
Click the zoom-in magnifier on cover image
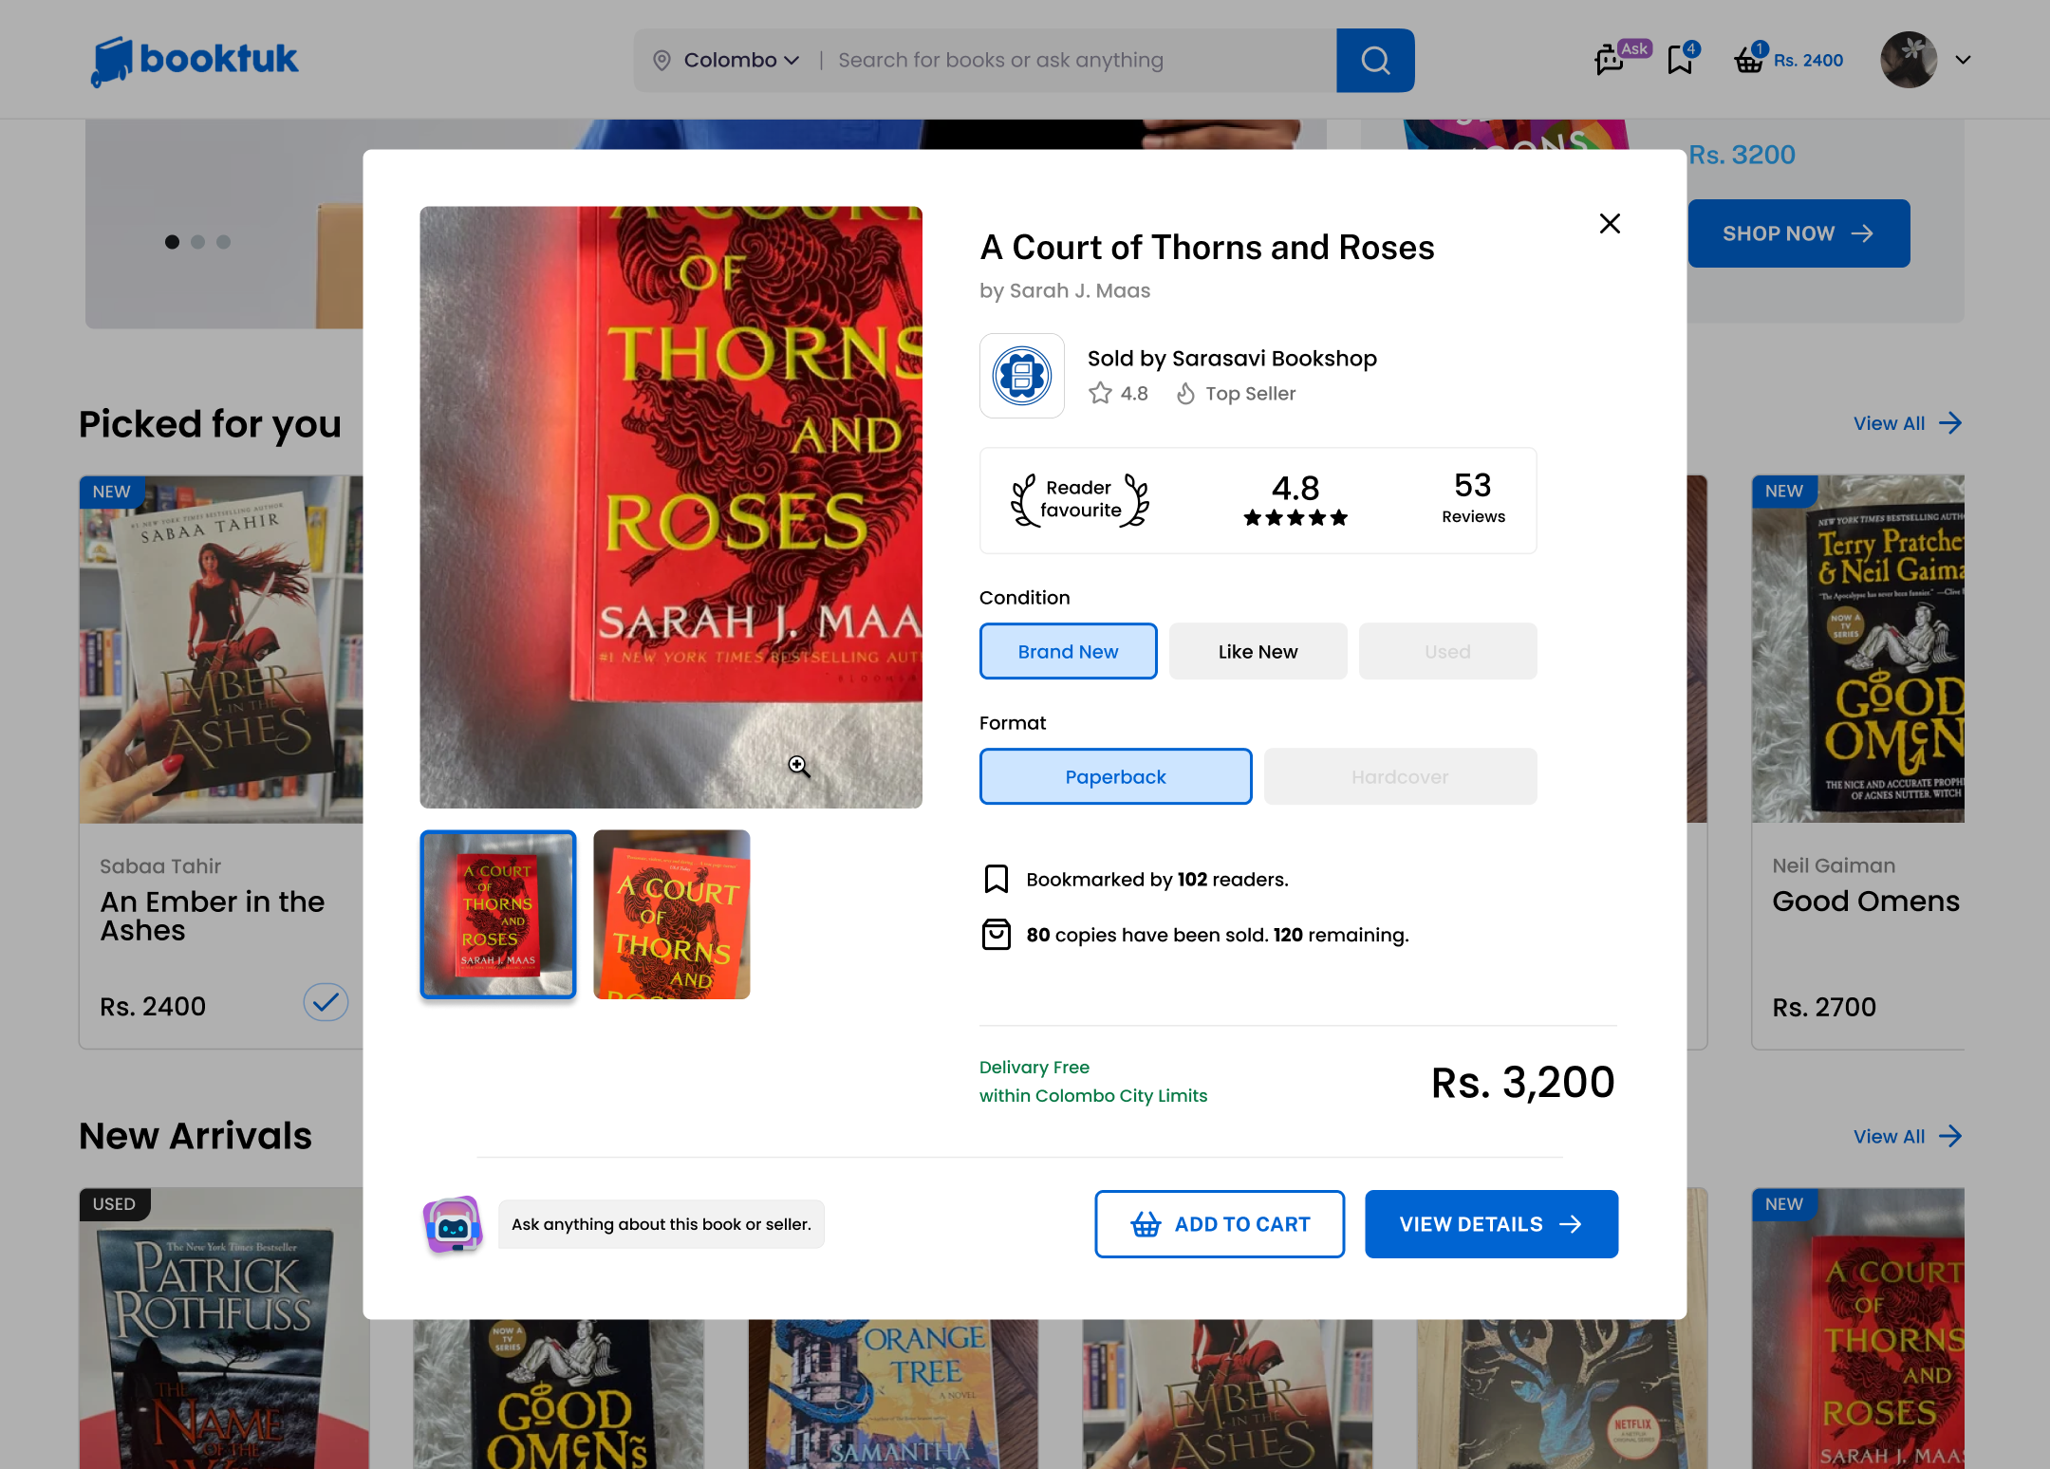tap(799, 766)
